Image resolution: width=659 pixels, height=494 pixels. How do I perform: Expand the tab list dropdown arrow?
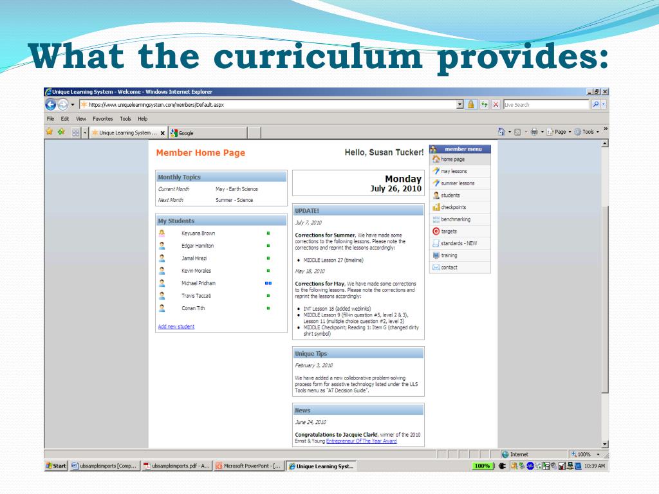(x=85, y=133)
